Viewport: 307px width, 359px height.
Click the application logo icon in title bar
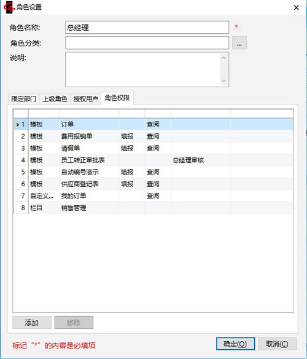(x=9, y=7)
